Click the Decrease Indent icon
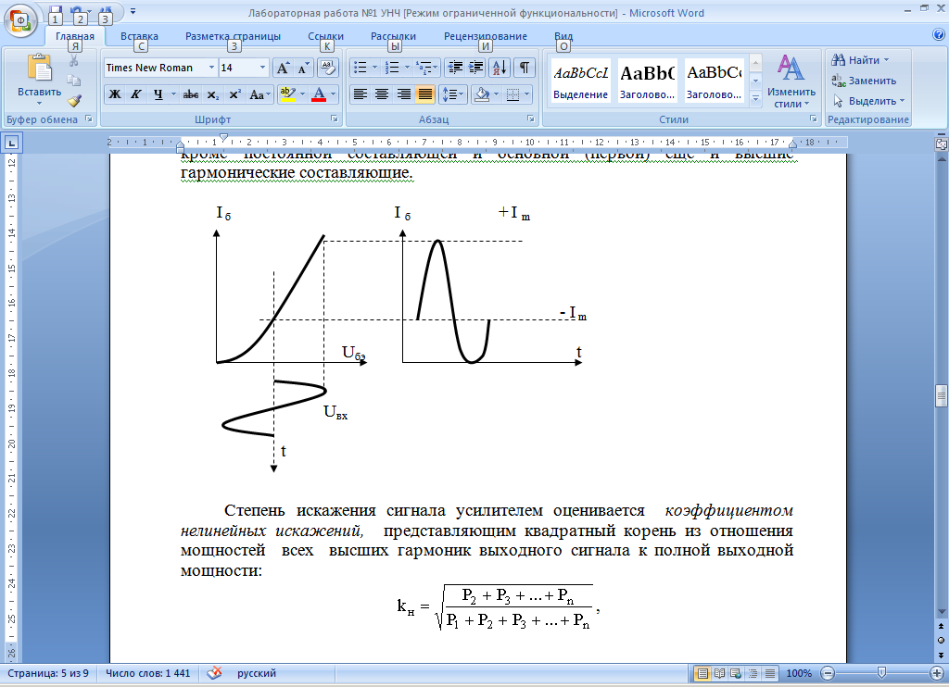The height and width of the screenshot is (687, 949). pos(455,68)
